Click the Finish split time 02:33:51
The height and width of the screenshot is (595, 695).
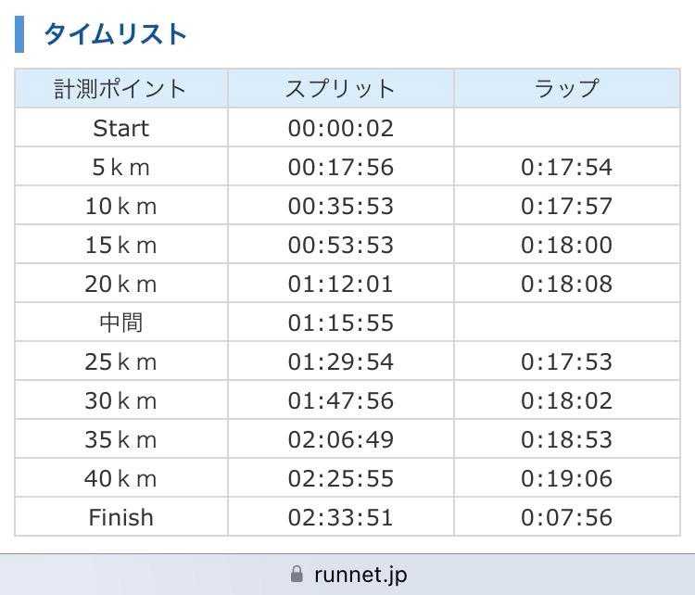click(340, 517)
